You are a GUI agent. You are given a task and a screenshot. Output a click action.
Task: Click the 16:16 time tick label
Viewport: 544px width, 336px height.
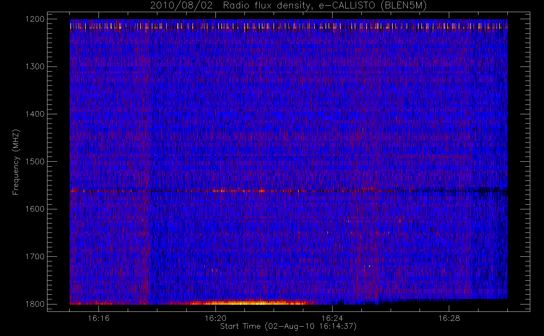tap(99, 318)
